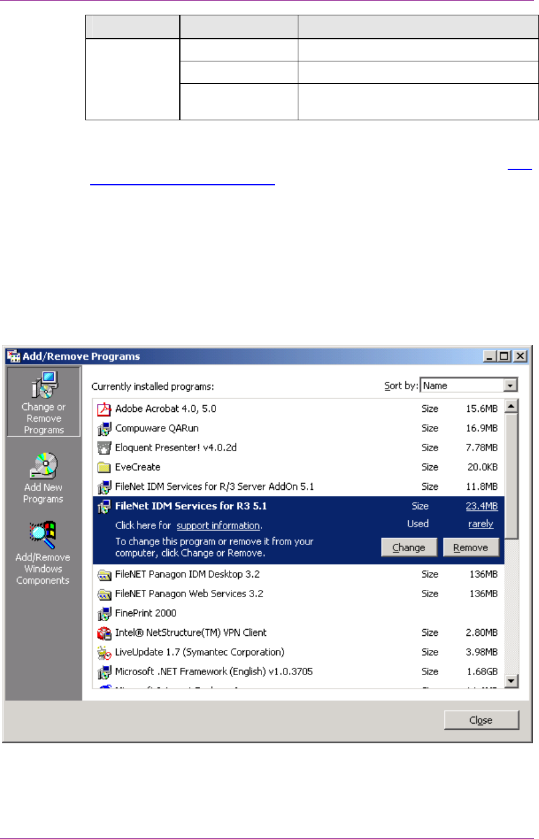
Task: Click the EveCreate folder icon
Action: click(x=104, y=467)
